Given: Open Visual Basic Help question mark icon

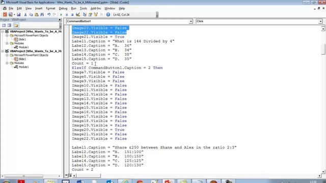Looking at the screenshot, I should pos(108,15).
